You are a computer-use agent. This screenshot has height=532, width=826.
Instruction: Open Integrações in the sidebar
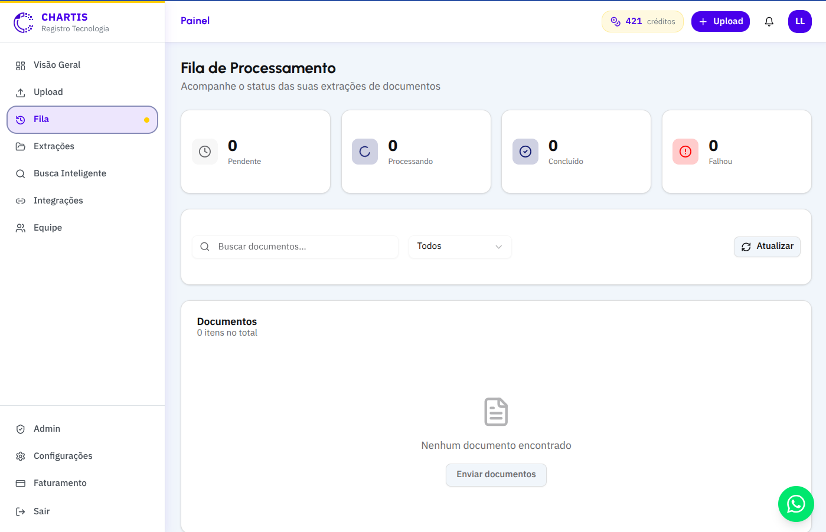pos(82,201)
